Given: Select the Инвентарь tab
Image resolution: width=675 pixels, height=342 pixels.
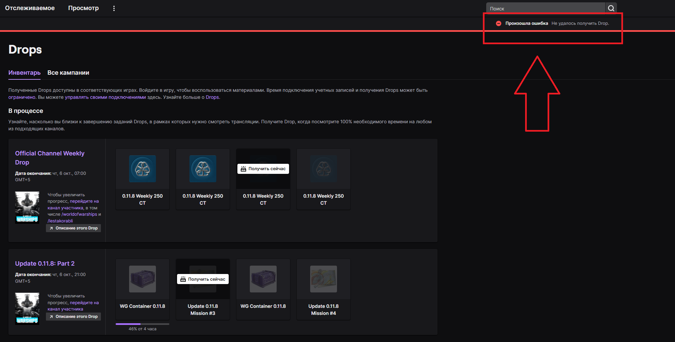Looking at the screenshot, I should (24, 73).
